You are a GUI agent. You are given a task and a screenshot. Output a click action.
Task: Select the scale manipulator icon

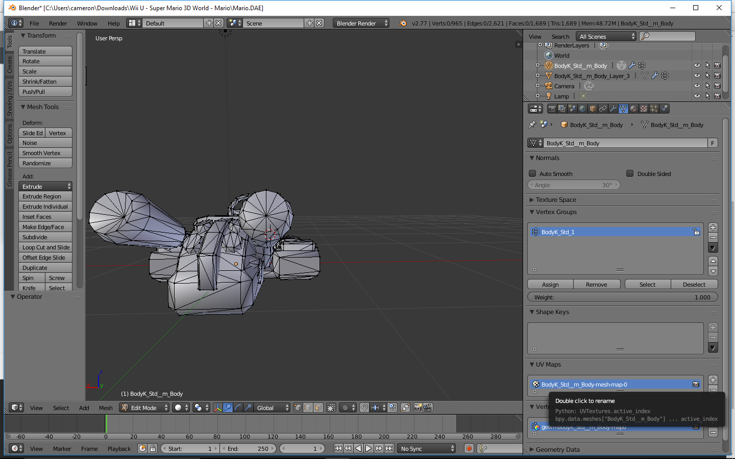point(248,407)
